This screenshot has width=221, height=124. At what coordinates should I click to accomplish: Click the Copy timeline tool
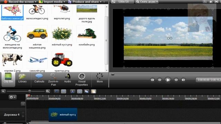click(87, 91)
